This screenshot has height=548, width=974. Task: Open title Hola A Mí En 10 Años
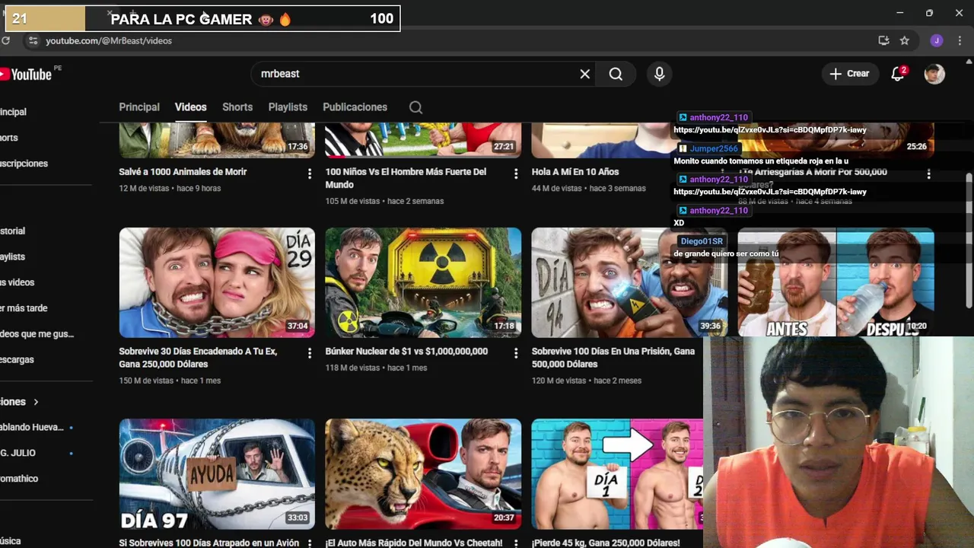[575, 172]
